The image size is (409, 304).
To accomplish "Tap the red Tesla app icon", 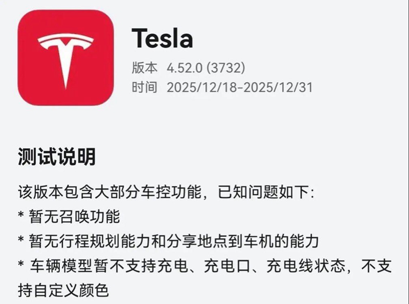I will (65, 57).
